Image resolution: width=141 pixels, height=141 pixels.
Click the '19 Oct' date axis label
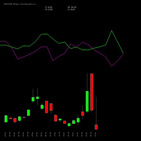point(73,134)
